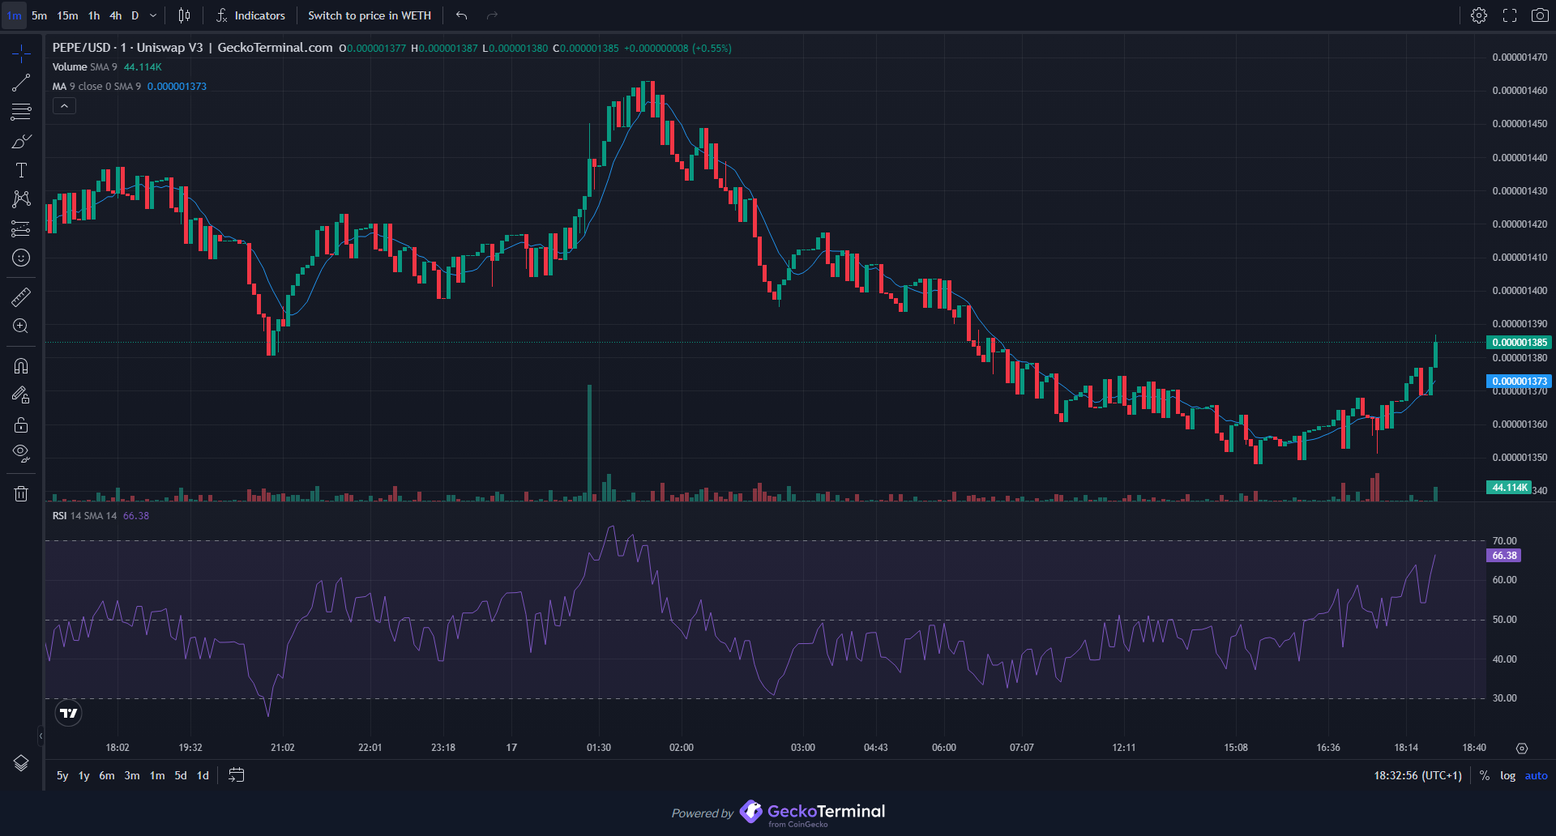This screenshot has width=1556, height=836.
Task: Click the RSI value label 66.38
Action: click(x=1504, y=556)
